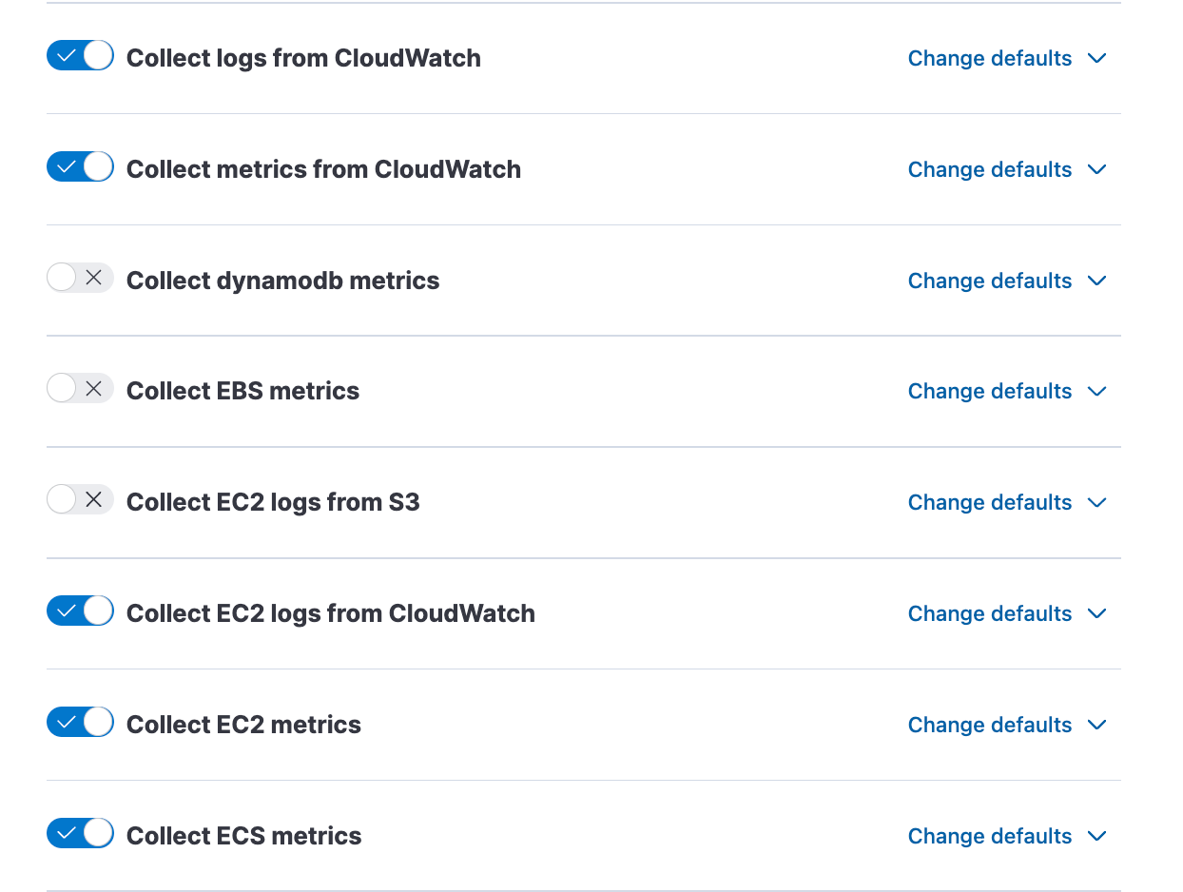Enable Collect dynamodb metrics switch

(x=80, y=278)
